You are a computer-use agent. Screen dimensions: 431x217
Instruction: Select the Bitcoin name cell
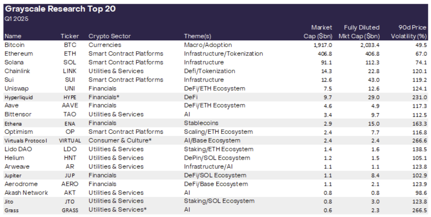click(x=14, y=45)
